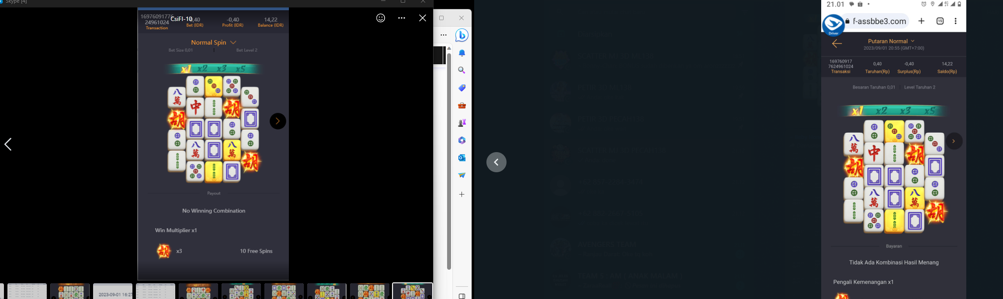This screenshot has height=299, width=1003.
Task: Click 'AVENGERS TEAM' chat in background
Action: click(x=607, y=244)
